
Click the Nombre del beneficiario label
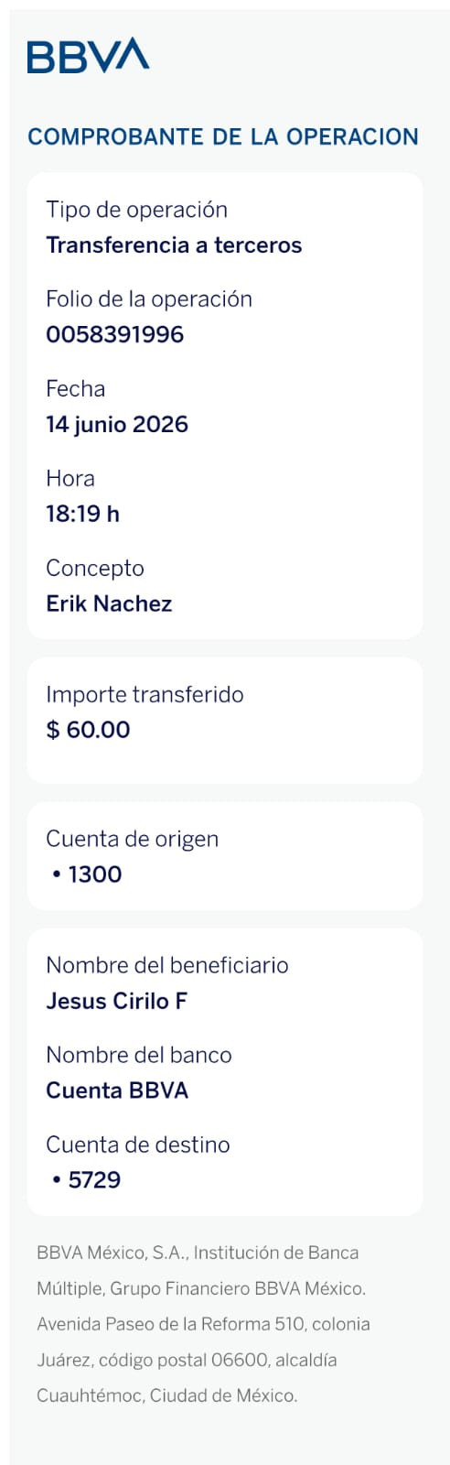(x=167, y=965)
